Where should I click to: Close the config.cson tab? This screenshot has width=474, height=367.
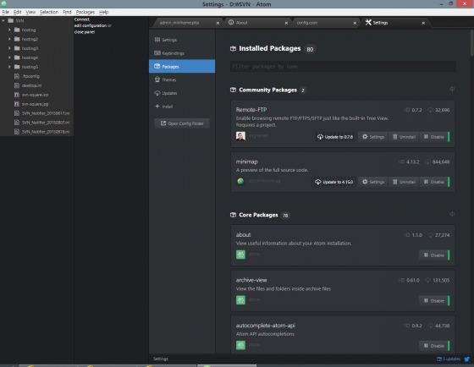[355, 23]
